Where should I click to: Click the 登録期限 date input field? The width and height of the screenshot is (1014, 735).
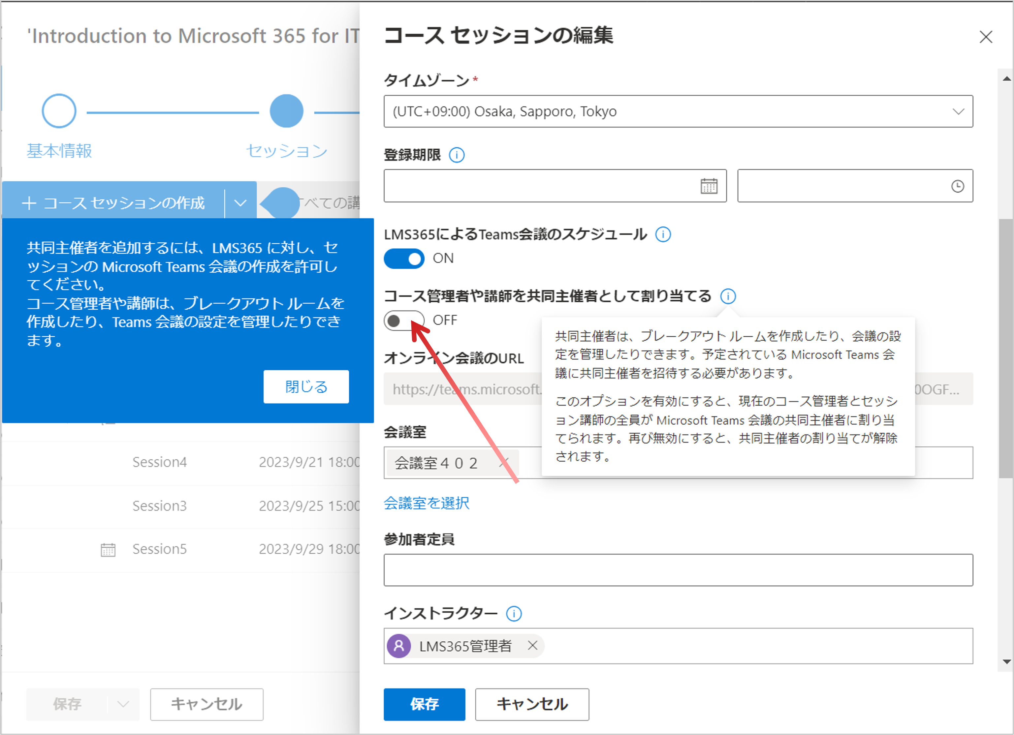(555, 186)
